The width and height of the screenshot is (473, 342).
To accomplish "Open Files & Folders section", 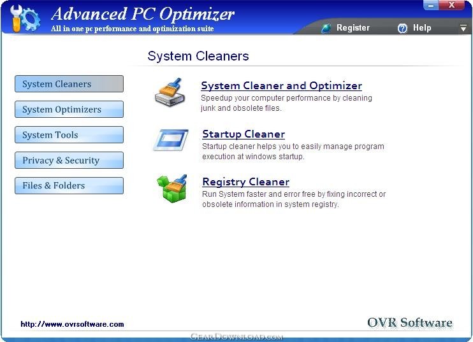I will click(69, 185).
